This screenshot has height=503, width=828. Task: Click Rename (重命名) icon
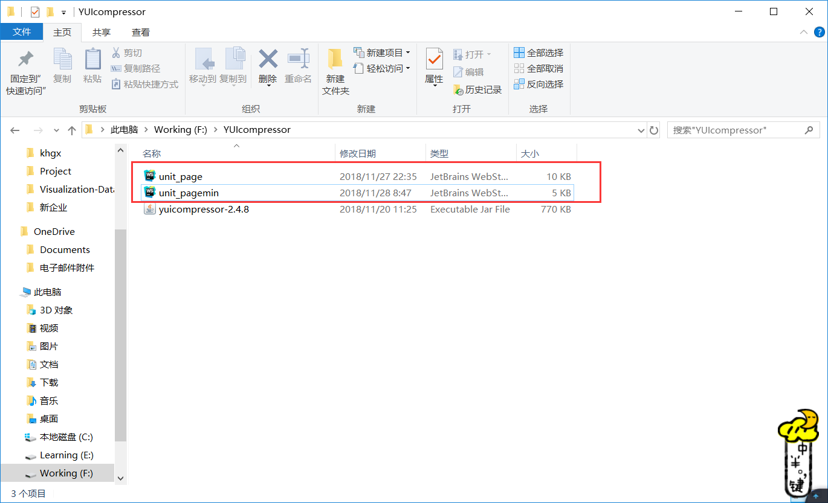tap(299, 59)
